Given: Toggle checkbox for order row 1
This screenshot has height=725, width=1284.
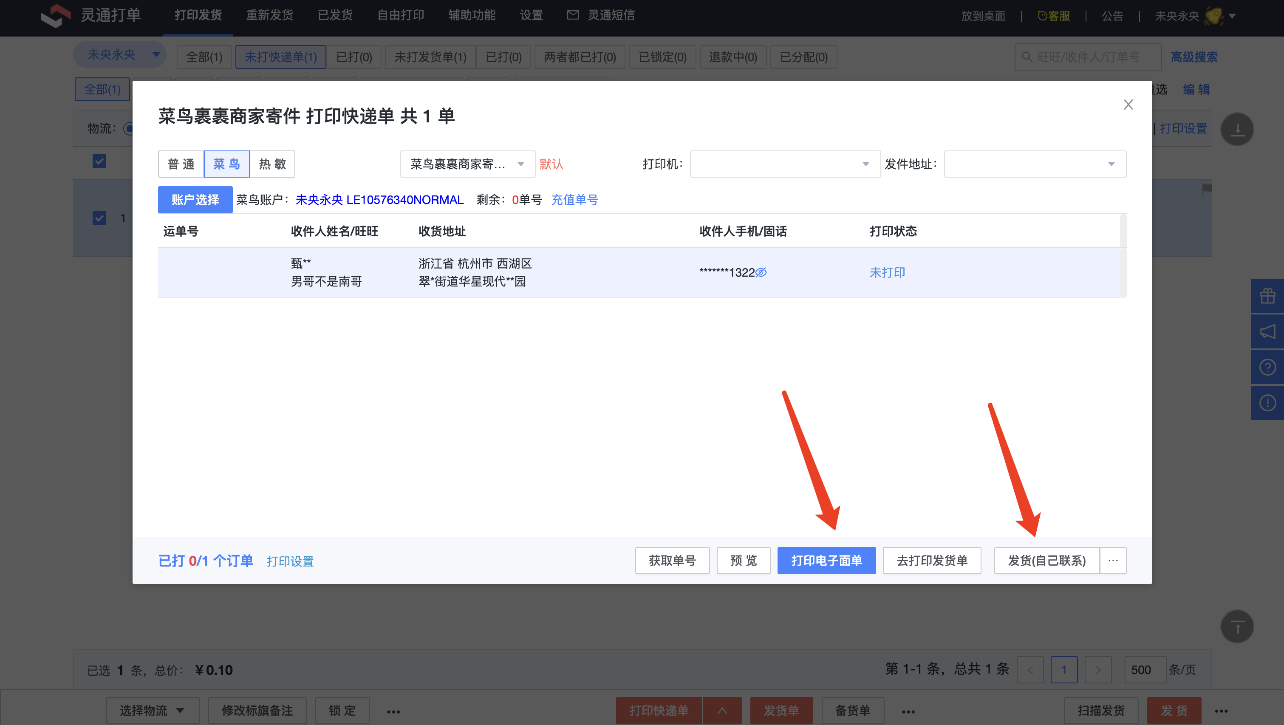Looking at the screenshot, I should (99, 218).
